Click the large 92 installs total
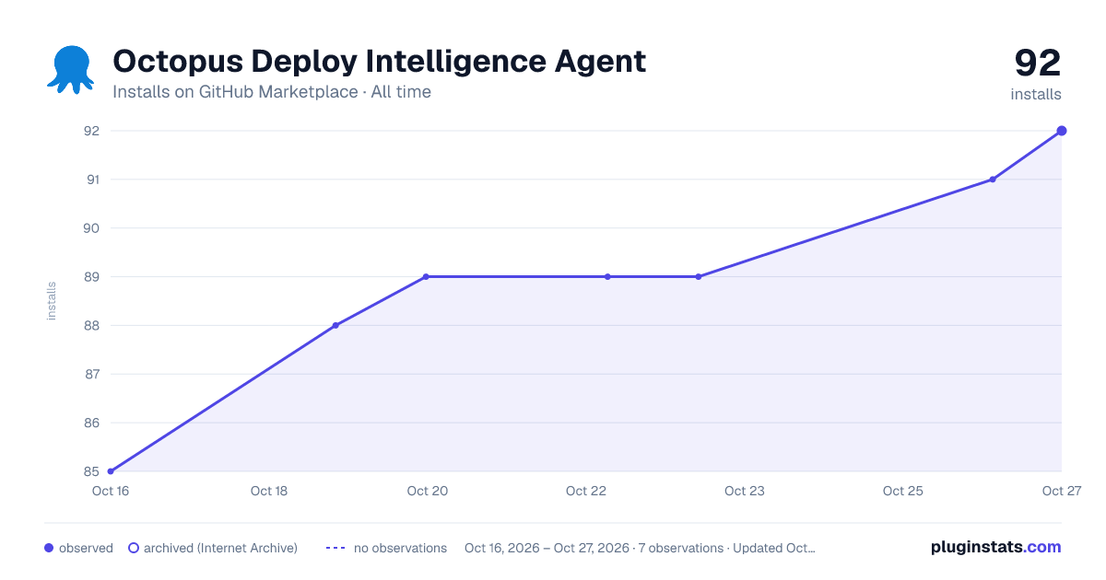1106x580 pixels. 1038,64
